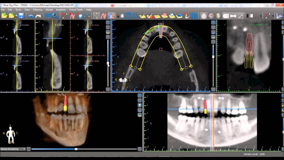Toggle the sagittal view 'S' button
This screenshot has height=160, width=284.
click(x=218, y=16)
